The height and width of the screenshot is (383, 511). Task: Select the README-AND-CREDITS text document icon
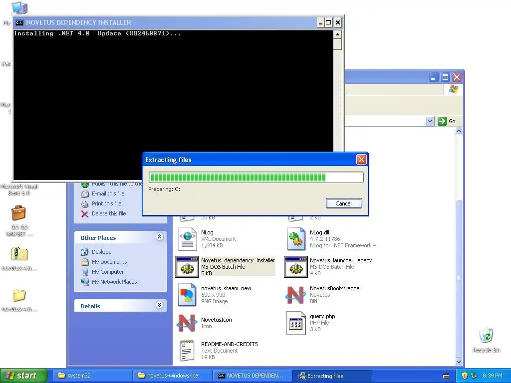188,351
